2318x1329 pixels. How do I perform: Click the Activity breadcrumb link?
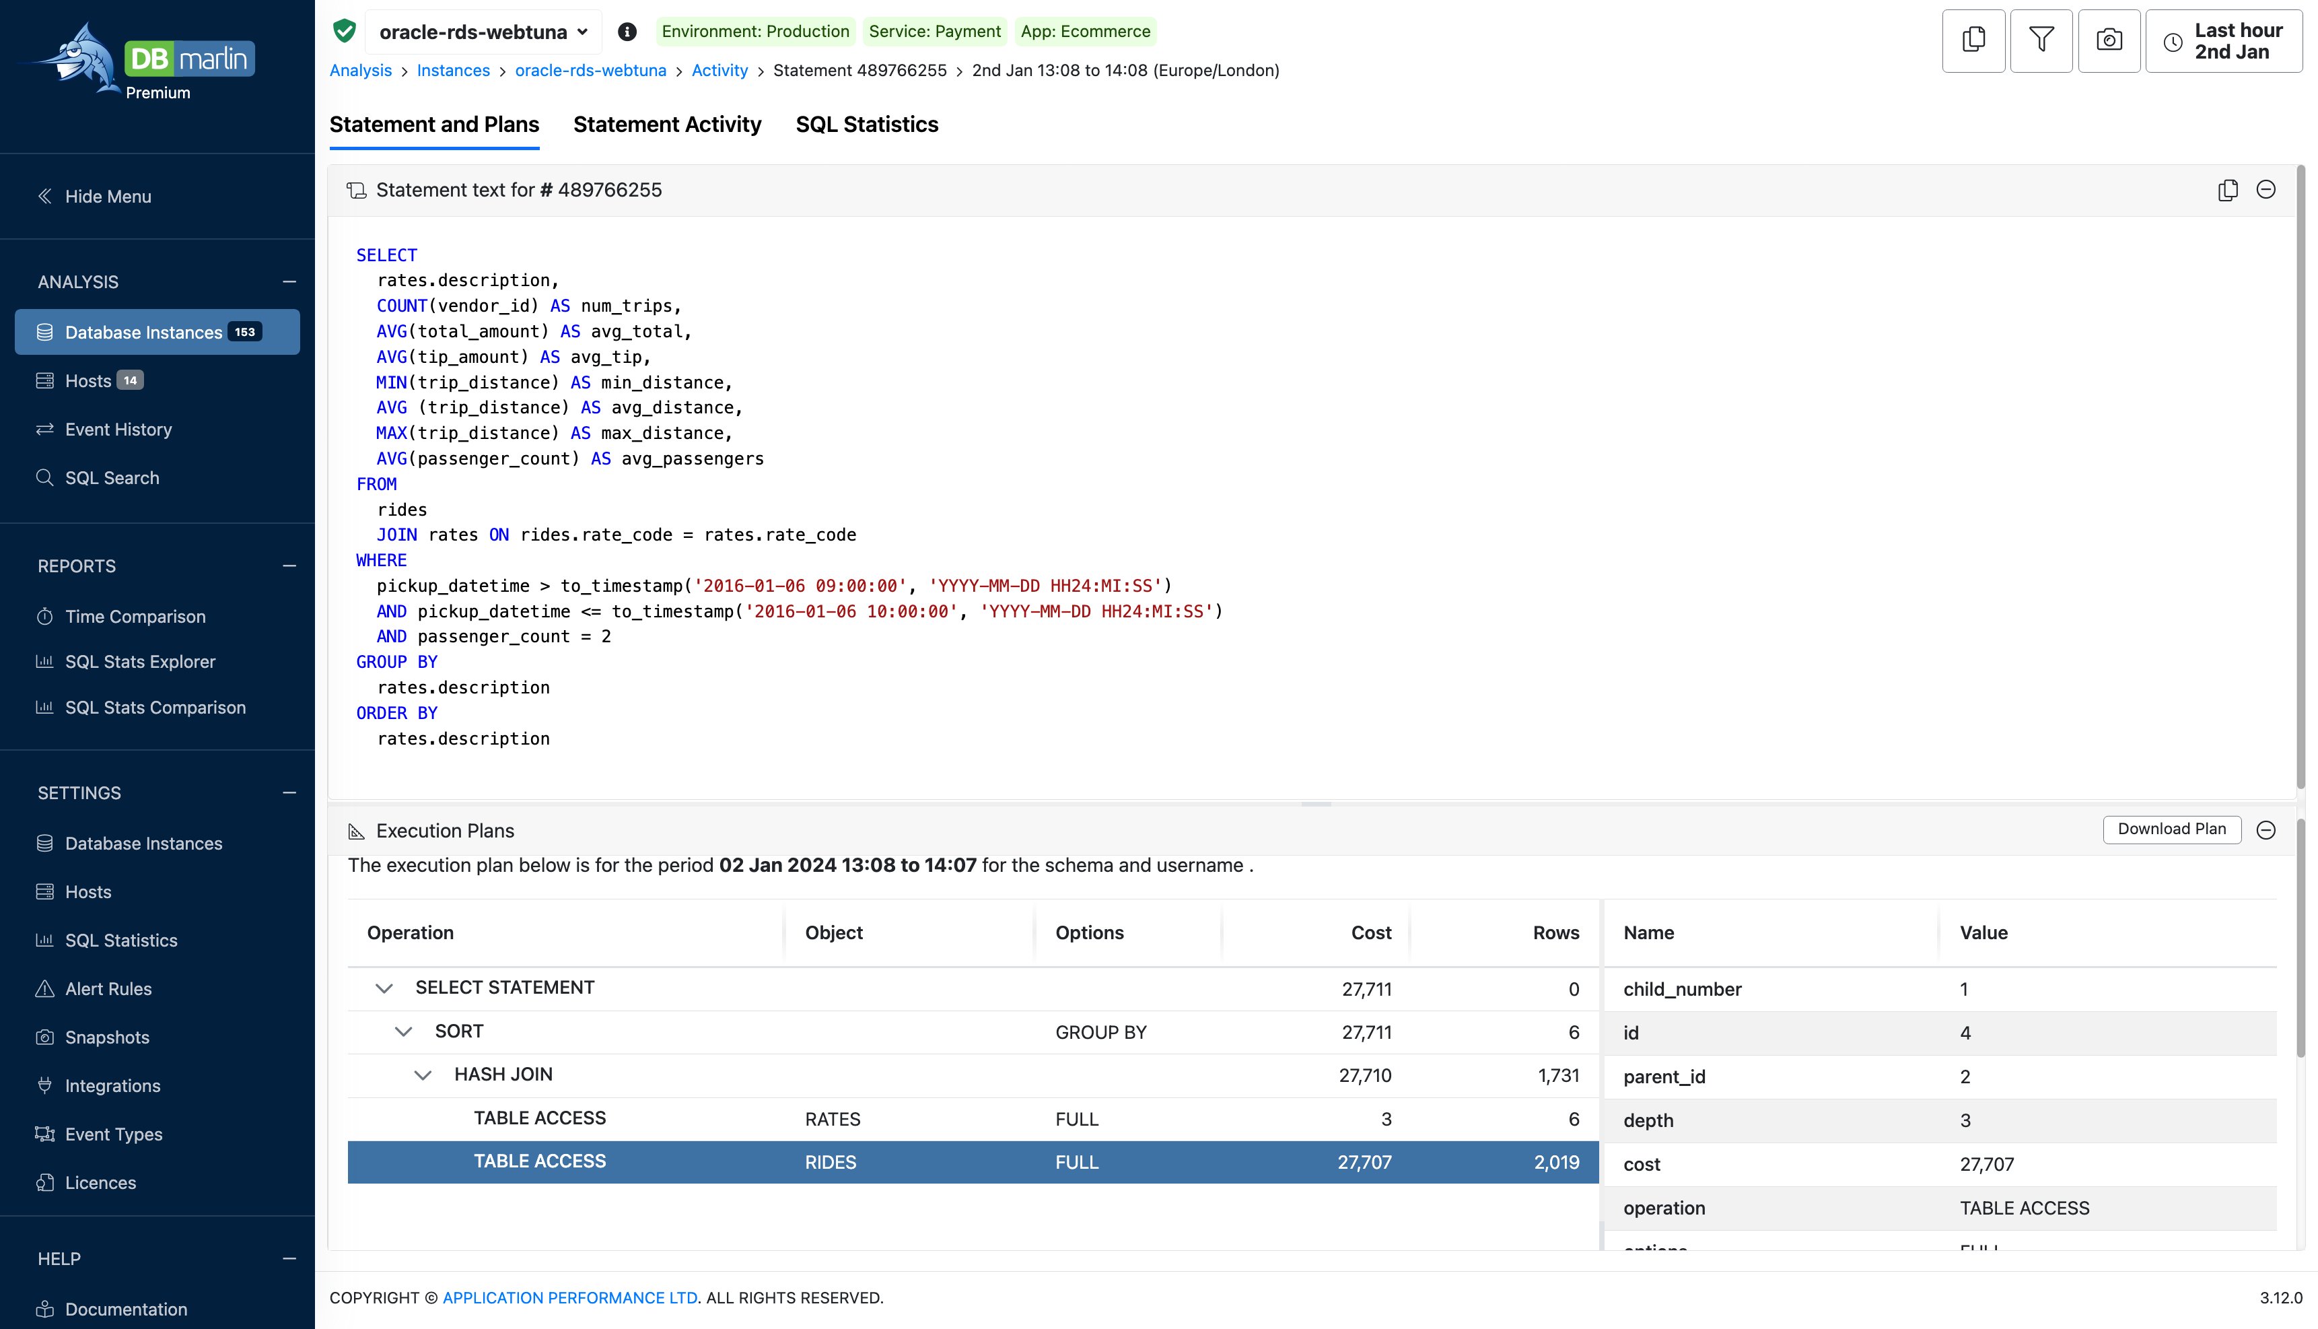coord(719,70)
